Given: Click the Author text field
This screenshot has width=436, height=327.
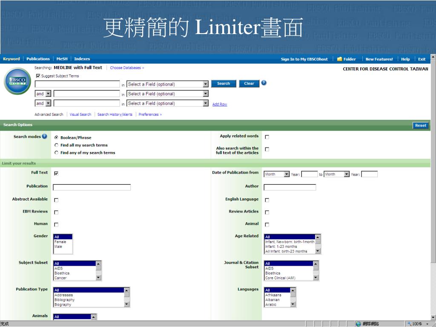Looking at the screenshot, I should click(290, 187).
